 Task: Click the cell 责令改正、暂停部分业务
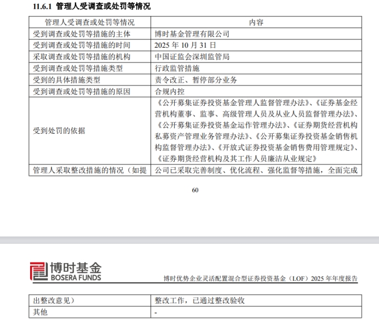pos(196,79)
